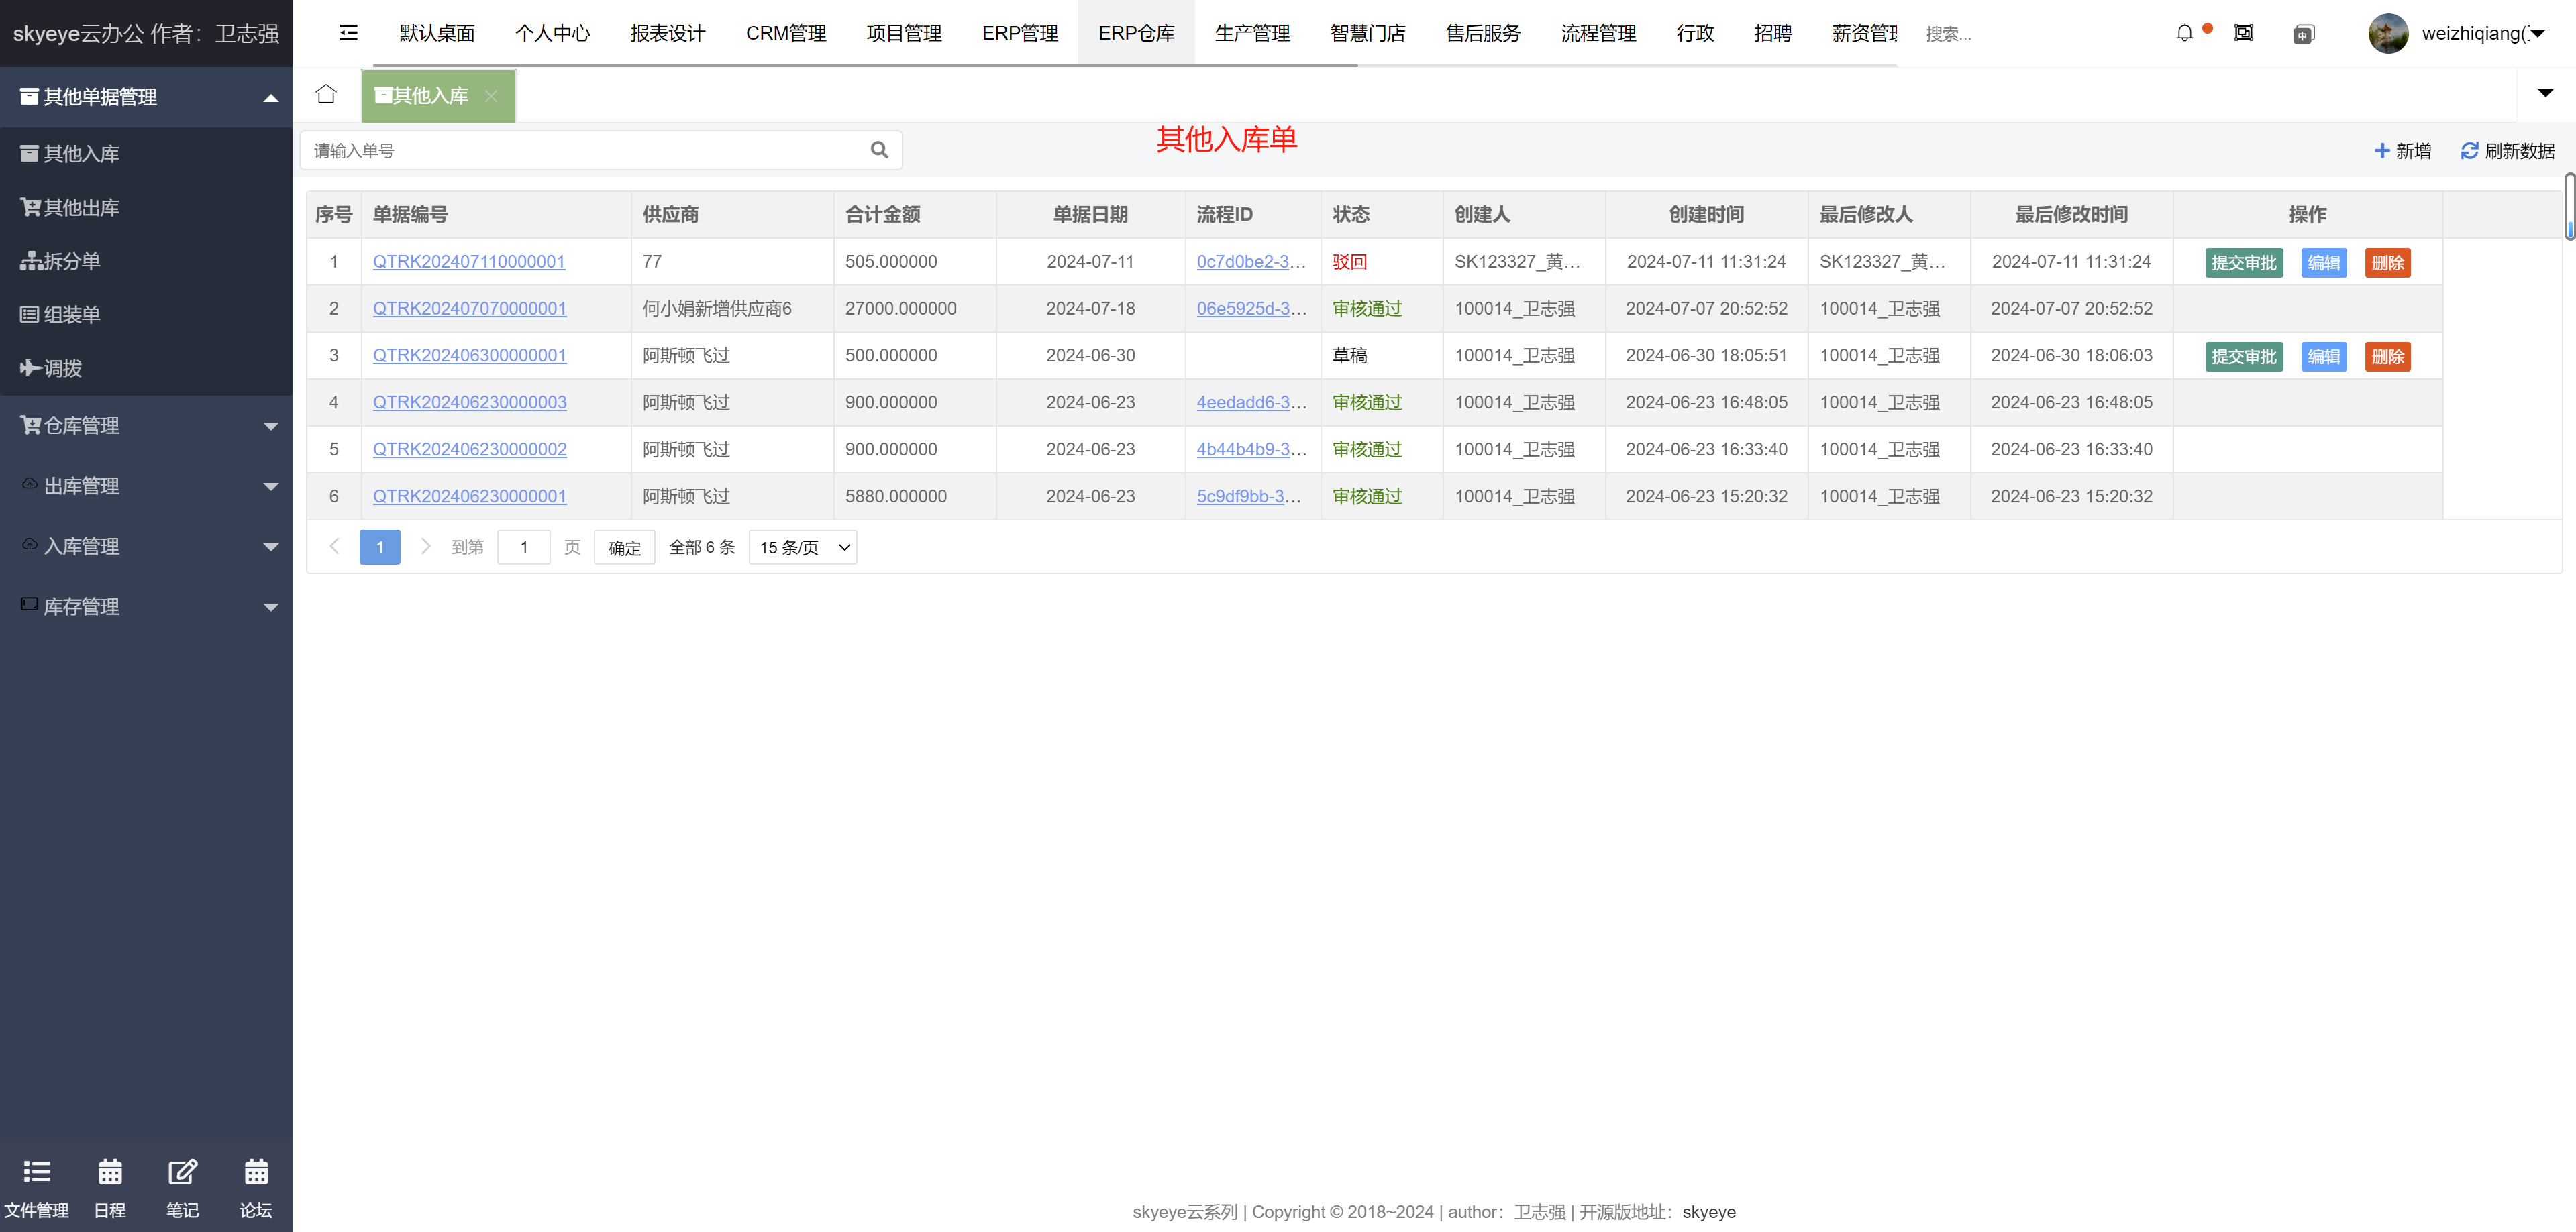Switch to the CRM管理 top menu

pos(785,33)
